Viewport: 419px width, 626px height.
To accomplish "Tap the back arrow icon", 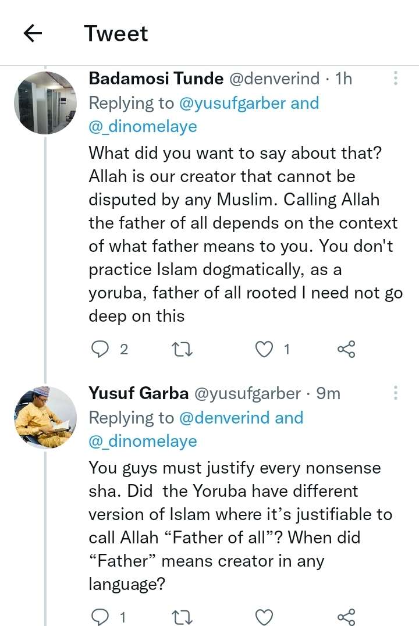I will (33, 34).
